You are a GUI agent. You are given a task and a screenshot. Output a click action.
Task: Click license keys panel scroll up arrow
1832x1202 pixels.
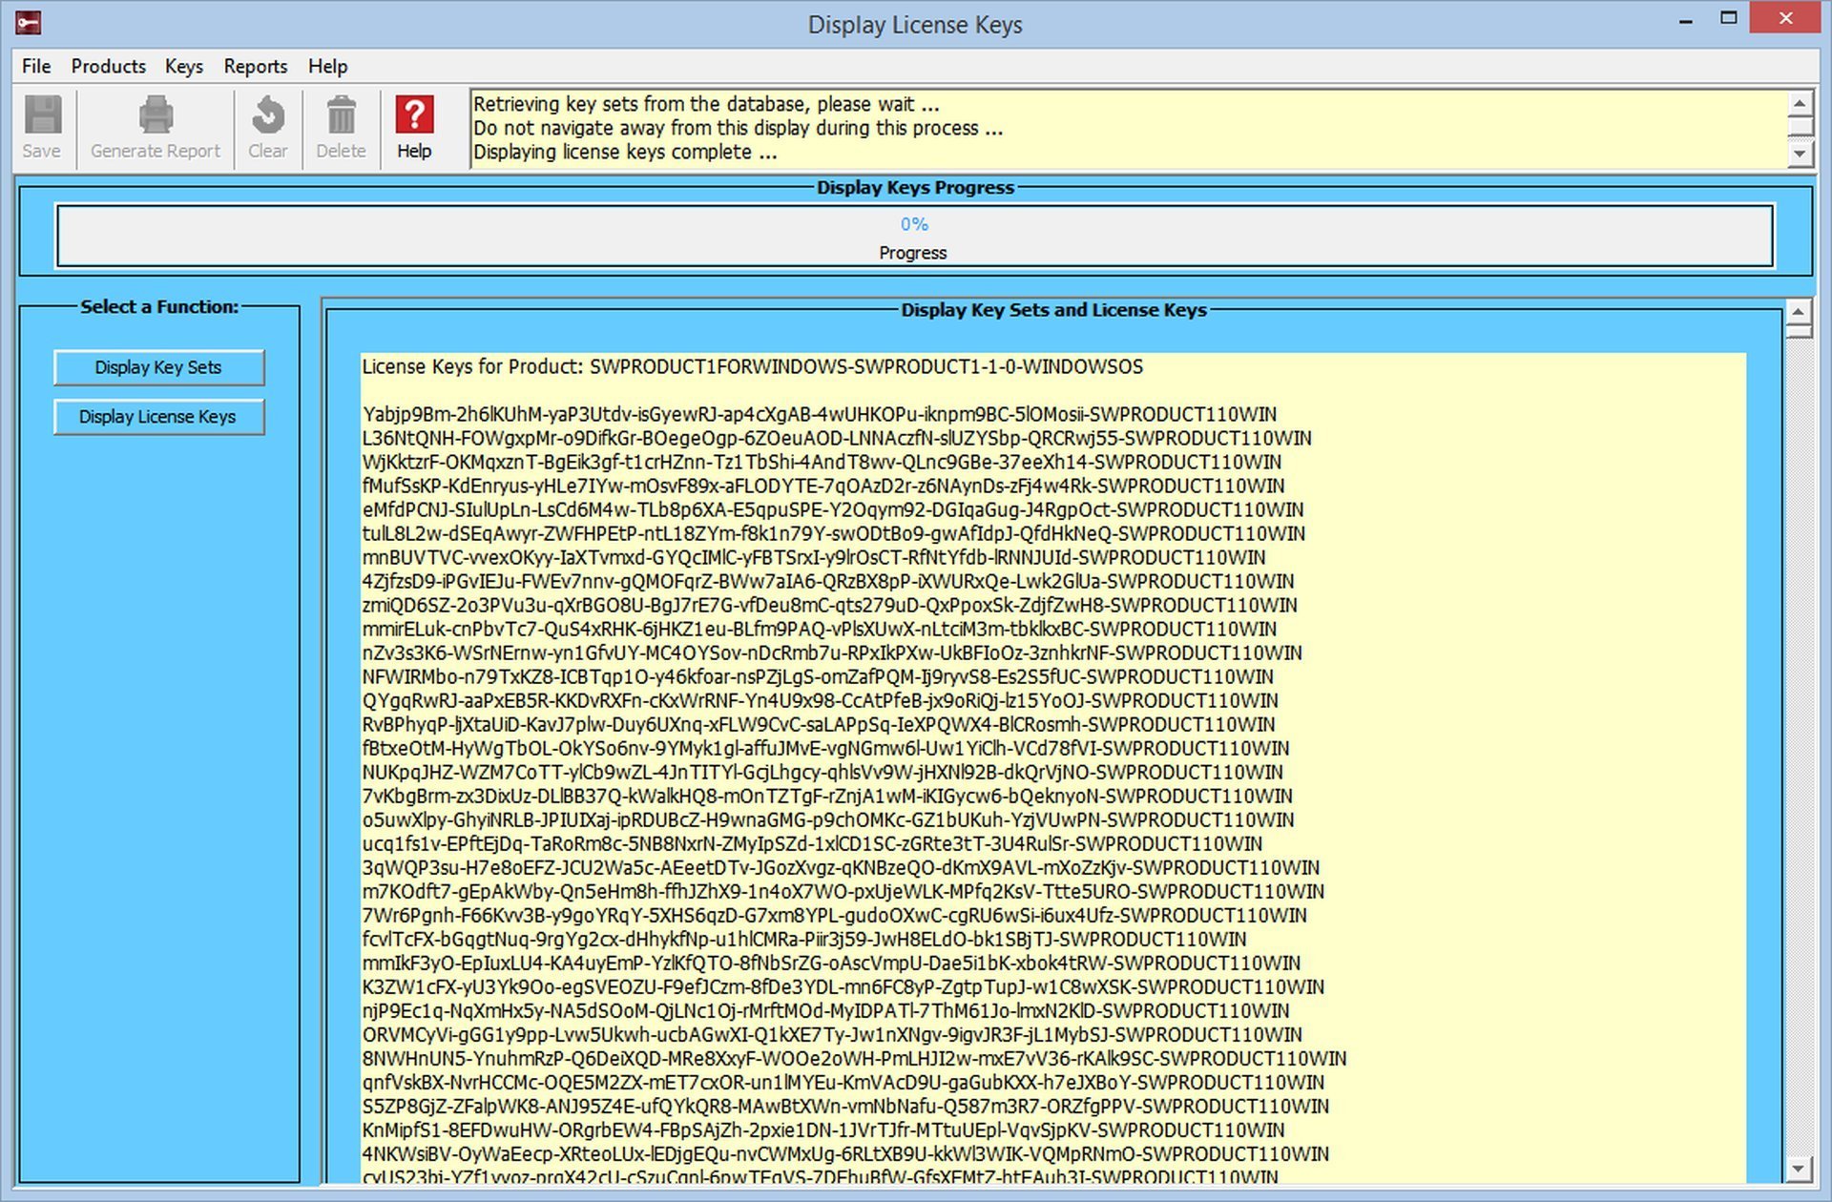[1798, 311]
